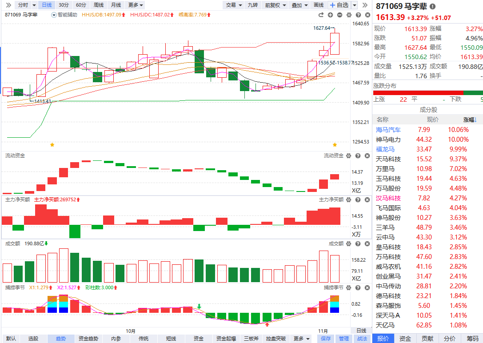
Task: Add stock with 自选 plus button
Action: tap(339, 5)
